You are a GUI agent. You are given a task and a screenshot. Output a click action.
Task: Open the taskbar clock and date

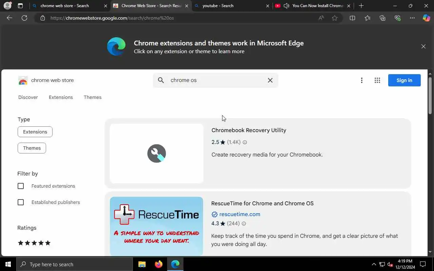405,264
